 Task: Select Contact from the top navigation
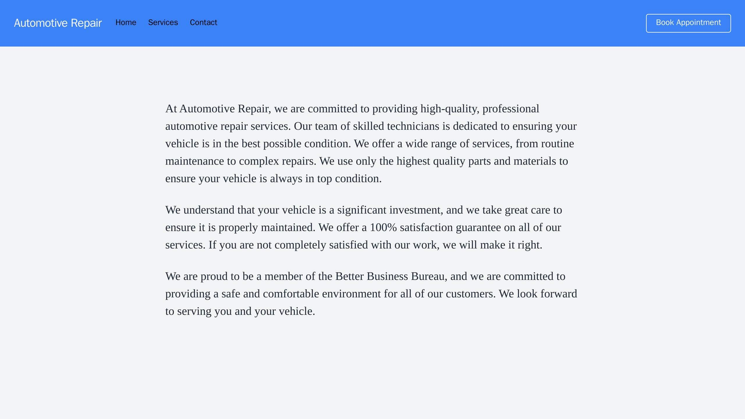coord(203,22)
